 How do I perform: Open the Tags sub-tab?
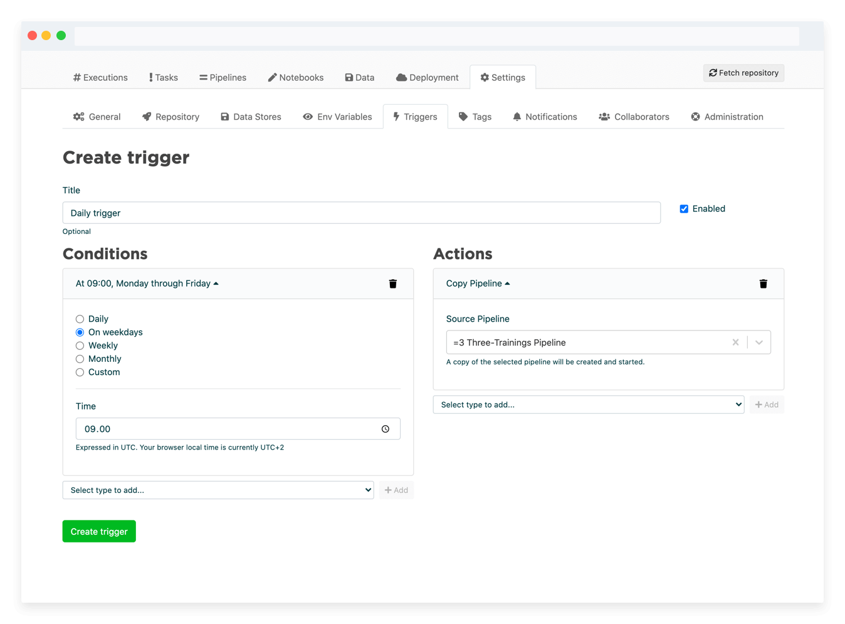pos(475,117)
